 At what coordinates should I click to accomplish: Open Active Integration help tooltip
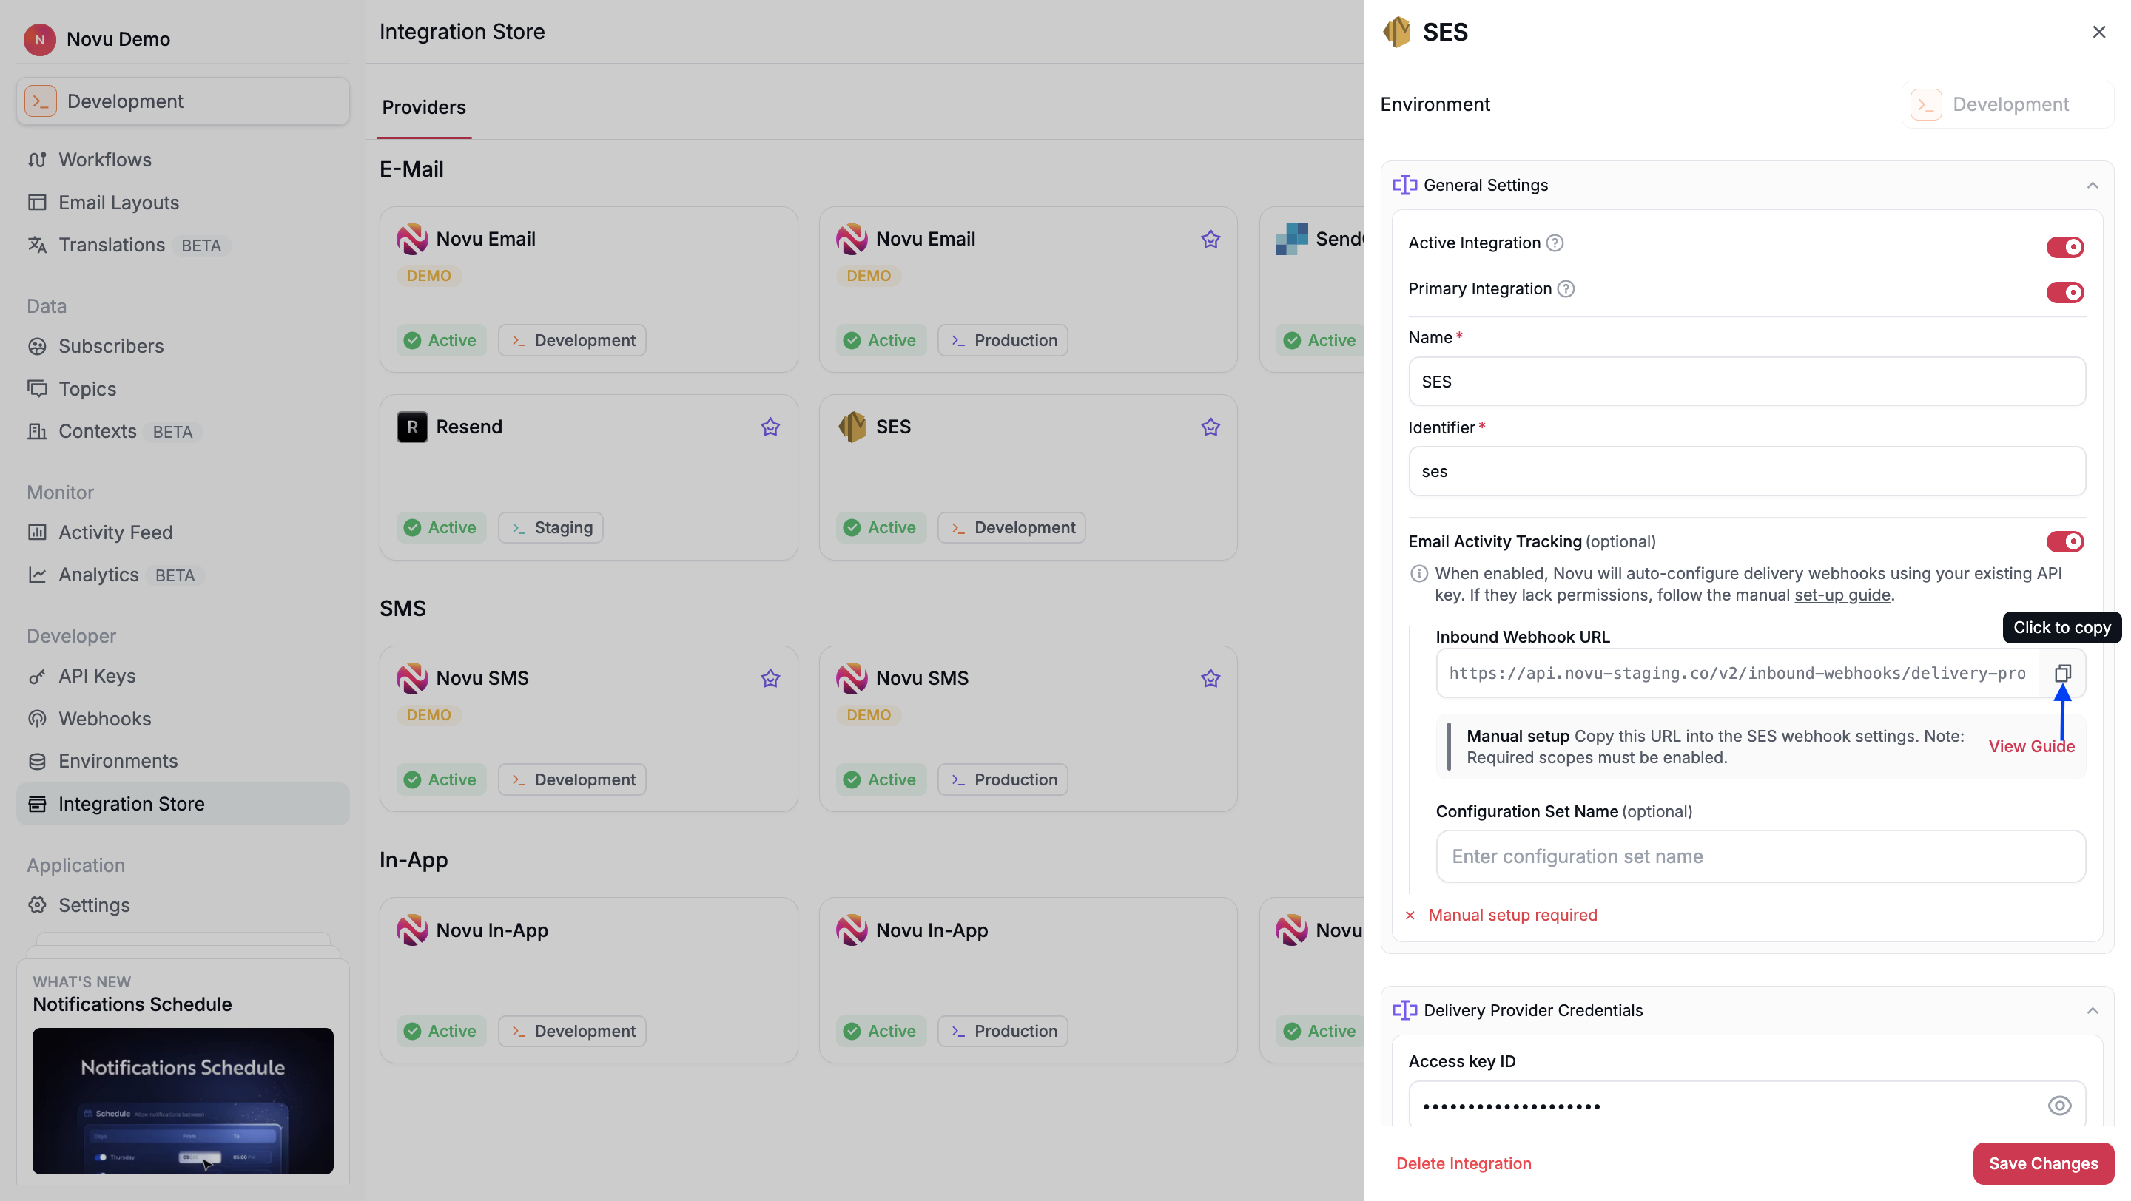coord(1555,242)
